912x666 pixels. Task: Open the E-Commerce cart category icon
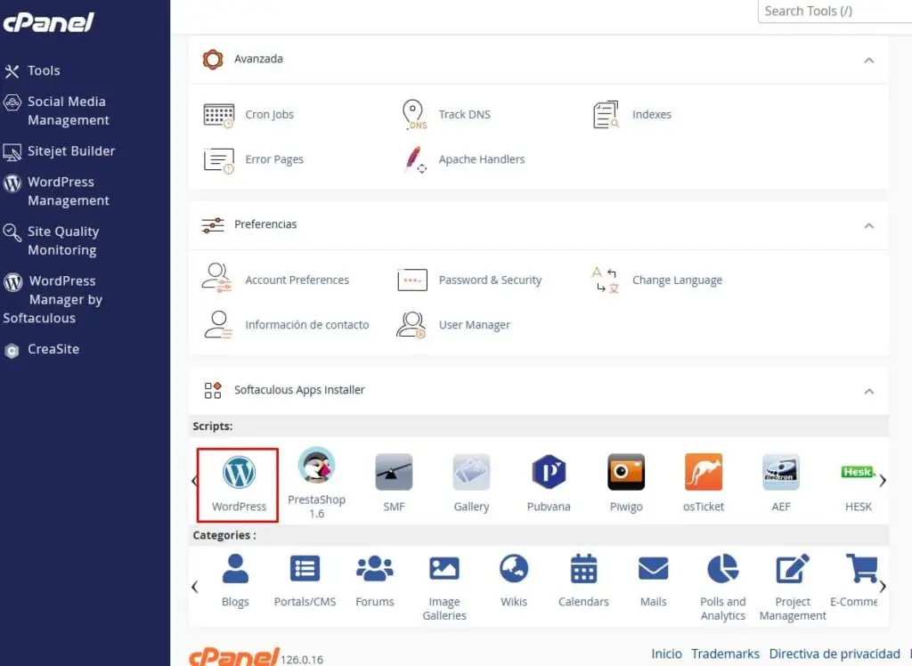tap(861, 568)
